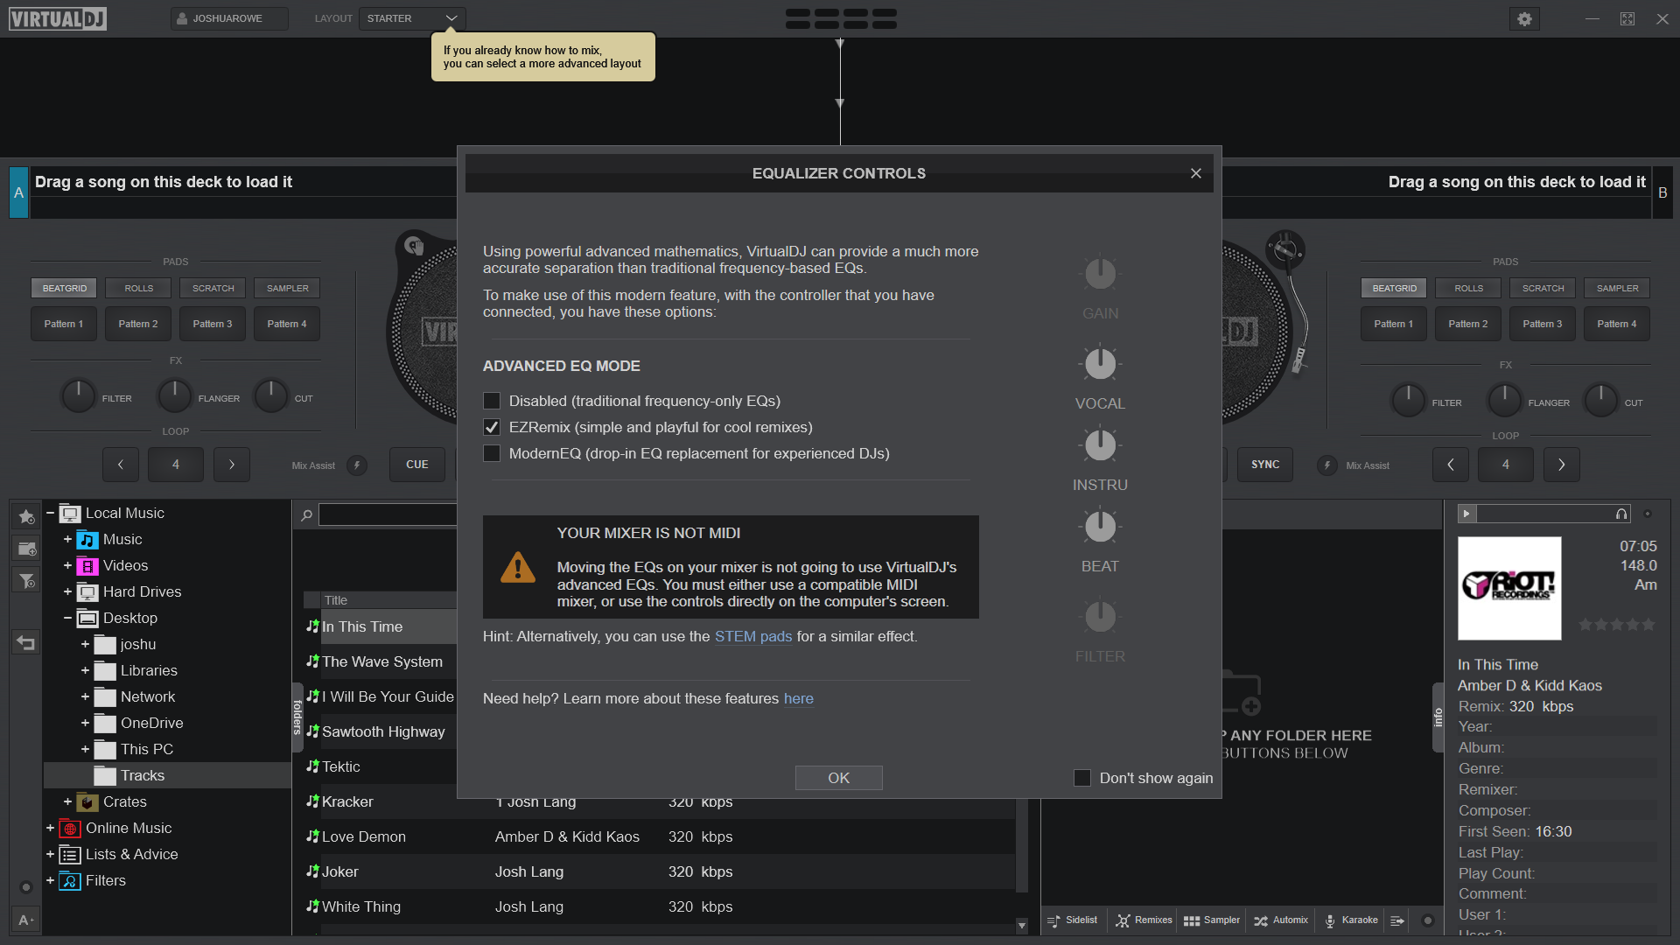Enable the ModernEQ checkbox
The height and width of the screenshot is (945, 1680).
coord(492,453)
